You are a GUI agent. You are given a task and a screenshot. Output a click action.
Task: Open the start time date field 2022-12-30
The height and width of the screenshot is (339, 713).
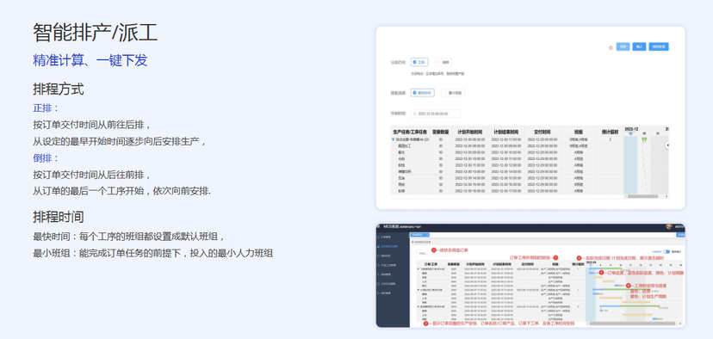(x=435, y=114)
